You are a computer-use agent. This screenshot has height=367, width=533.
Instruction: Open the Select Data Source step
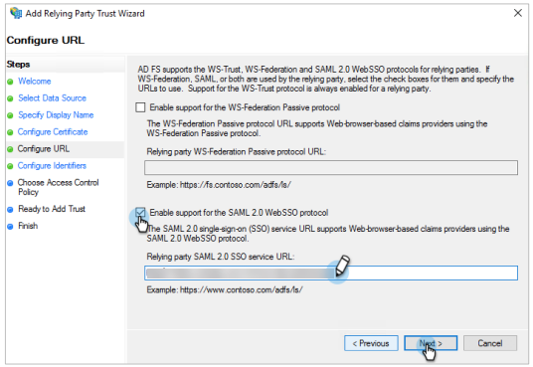(x=52, y=98)
